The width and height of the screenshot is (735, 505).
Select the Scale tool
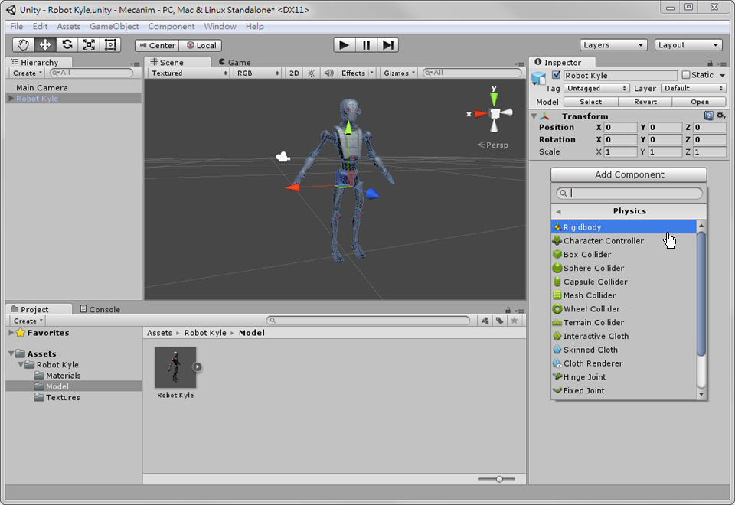click(89, 45)
